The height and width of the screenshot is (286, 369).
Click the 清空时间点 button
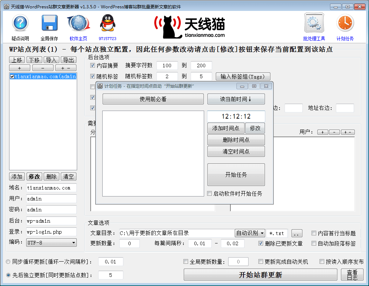click(236, 151)
